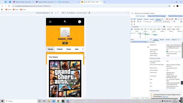Click Always match Chrome's language
This screenshot has width=183, height=103.
coord(157,16)
